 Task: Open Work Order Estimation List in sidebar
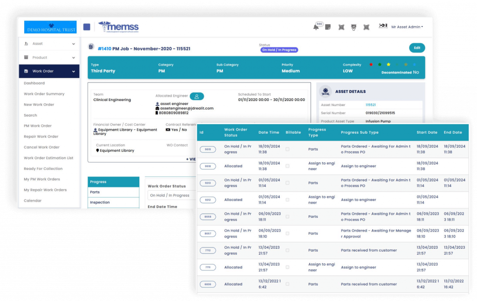(48, 158)
